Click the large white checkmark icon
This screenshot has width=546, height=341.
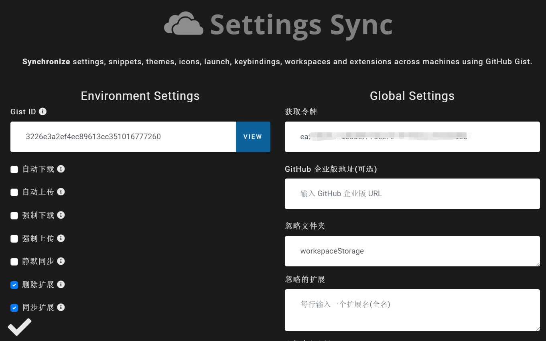point(19,327)
